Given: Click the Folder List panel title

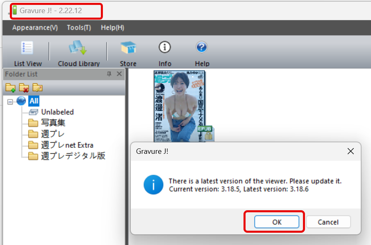Looking at the screenshot, I should [x=21, y=74].
